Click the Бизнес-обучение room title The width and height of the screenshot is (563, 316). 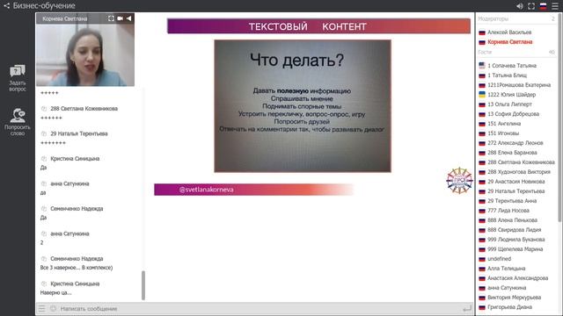(x=44, y=6)
